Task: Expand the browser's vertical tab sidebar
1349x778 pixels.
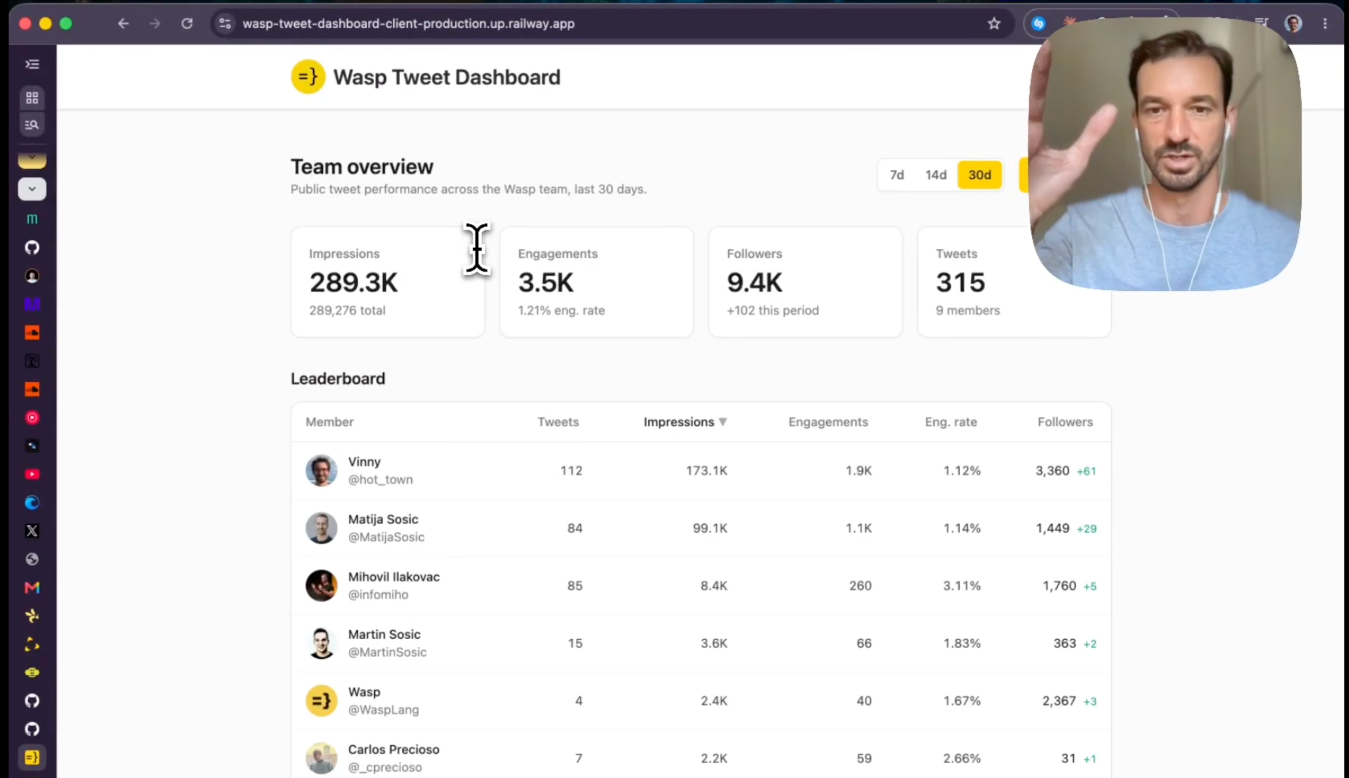Action: tap(32, 64)
